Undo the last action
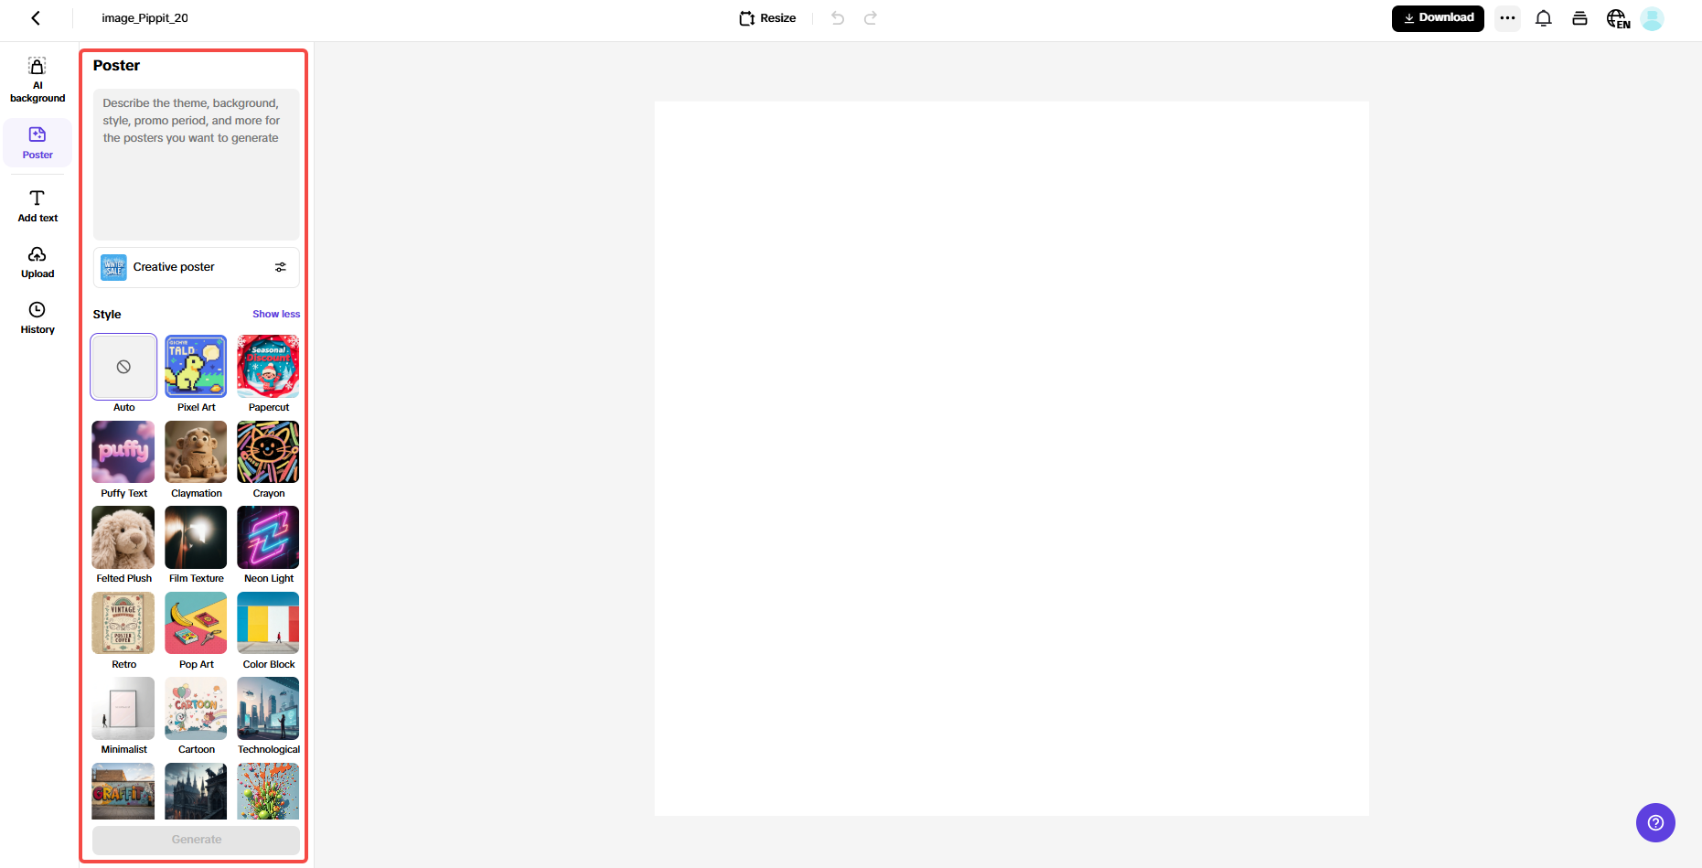1702x868 pixels. [x=837, y=17]
